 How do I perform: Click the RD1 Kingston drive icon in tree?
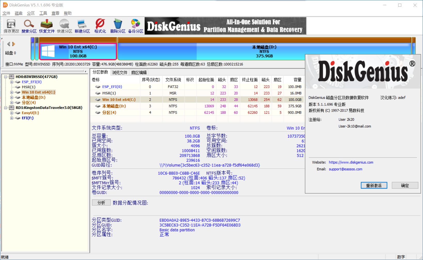click(12, 108)
